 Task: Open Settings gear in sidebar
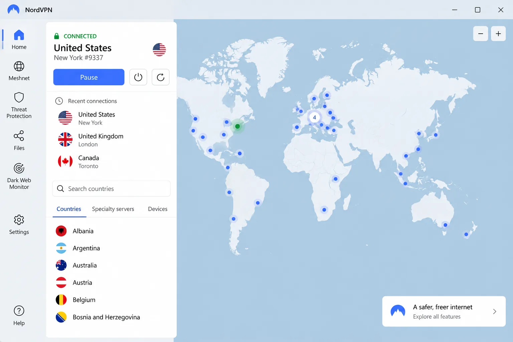(19, 220)
